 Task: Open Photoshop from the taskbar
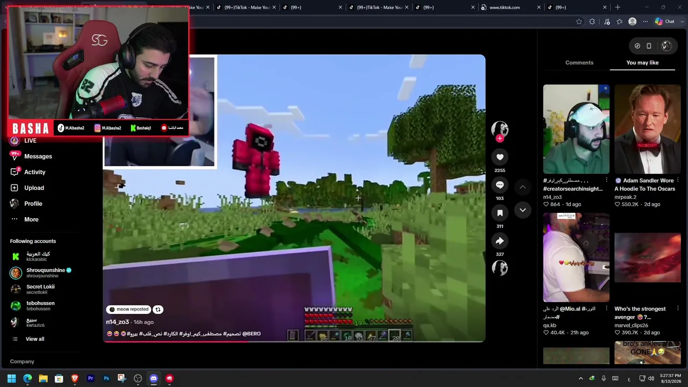[106, 378]
